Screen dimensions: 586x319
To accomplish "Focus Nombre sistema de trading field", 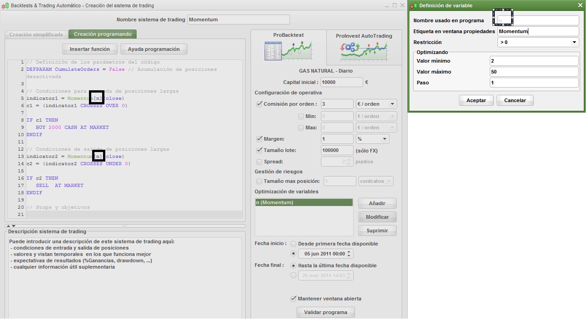I will (x=239, y=20).
